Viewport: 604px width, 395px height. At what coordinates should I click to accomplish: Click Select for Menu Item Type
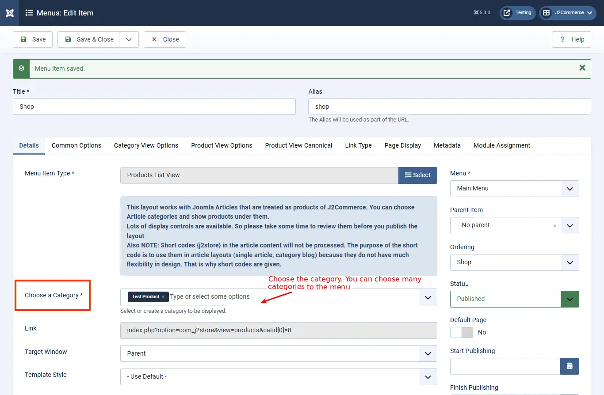click(x=418, y=175)
